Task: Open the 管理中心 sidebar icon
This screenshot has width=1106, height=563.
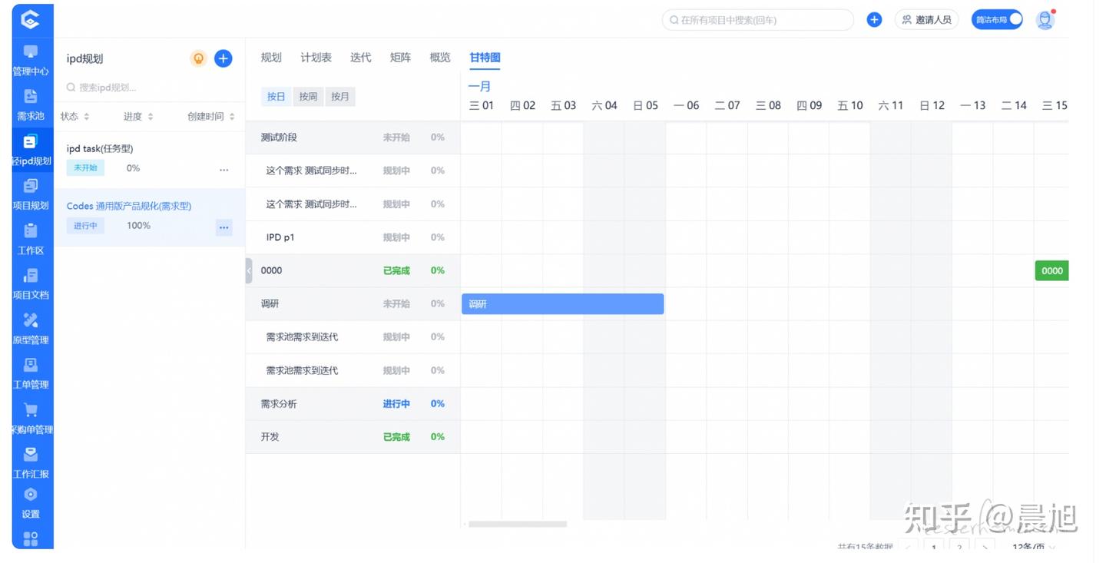Action: click(31, 52)
